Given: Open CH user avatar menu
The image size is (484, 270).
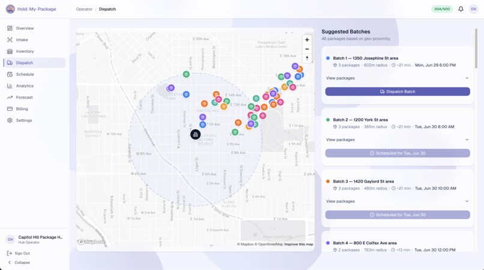Looking at the screenshot, I should click(x=473, y=9).
